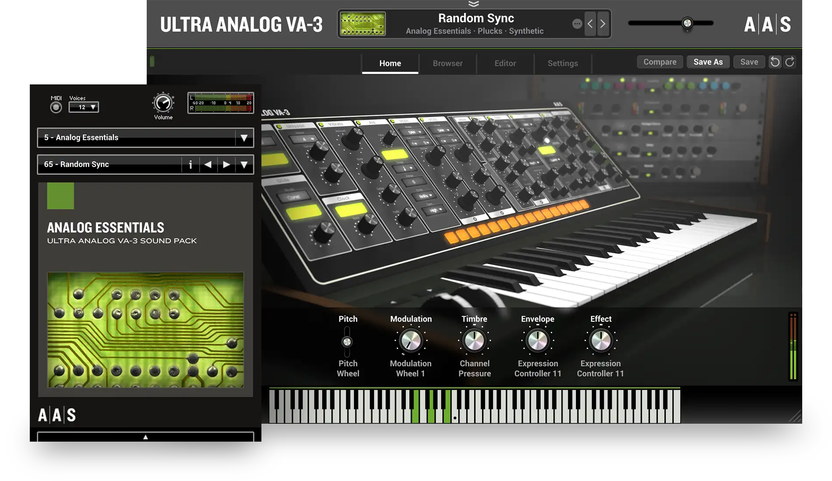Image resolution: width=832 pixels, height=481 pixels.
Task: Click the A|A|S logo in top right
Action: 767,25
